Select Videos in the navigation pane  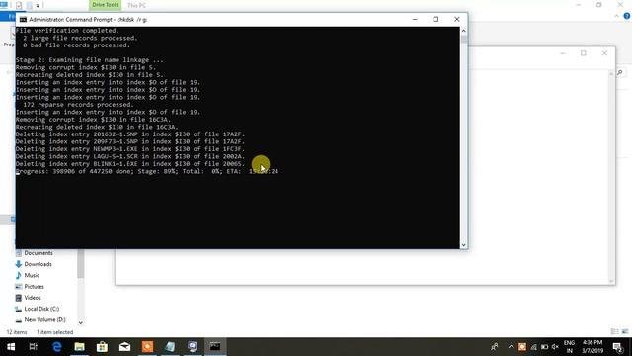point(33,298)
